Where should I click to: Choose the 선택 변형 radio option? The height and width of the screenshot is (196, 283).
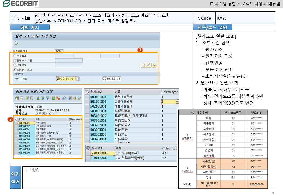[x=15, y=65]
